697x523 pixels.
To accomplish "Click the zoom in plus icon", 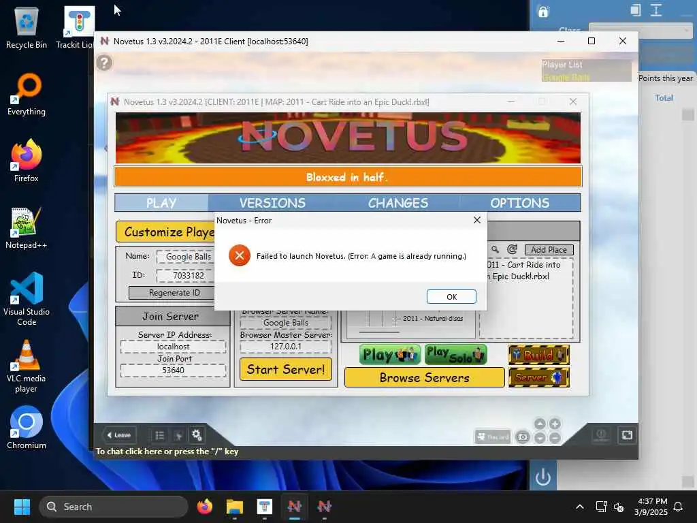I will point(555,424).
